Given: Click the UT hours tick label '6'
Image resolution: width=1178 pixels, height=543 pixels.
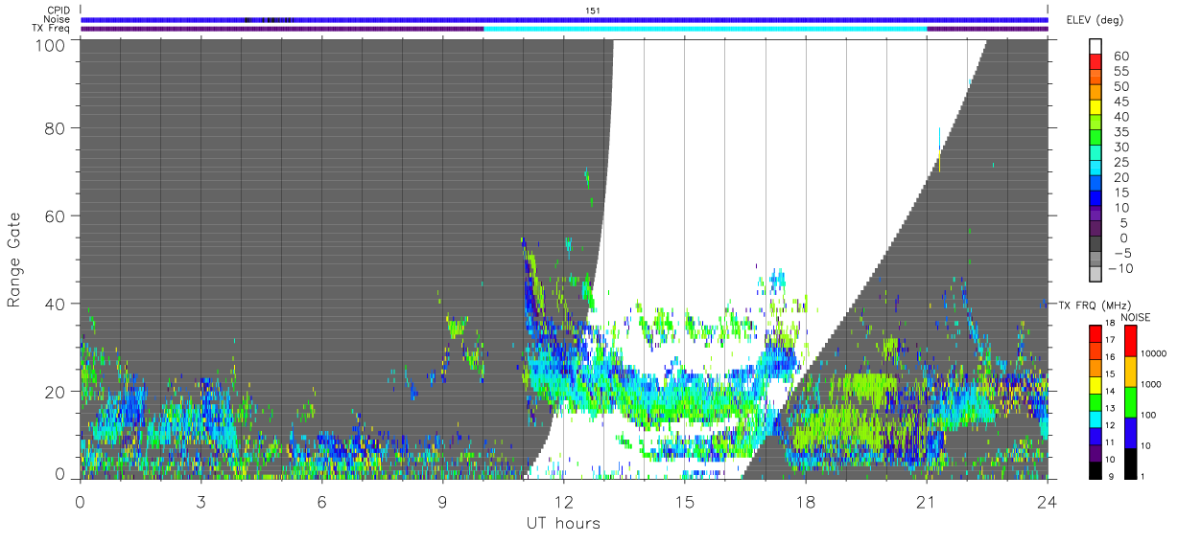Looking at the screenshot, I should (x=322, y=501).
